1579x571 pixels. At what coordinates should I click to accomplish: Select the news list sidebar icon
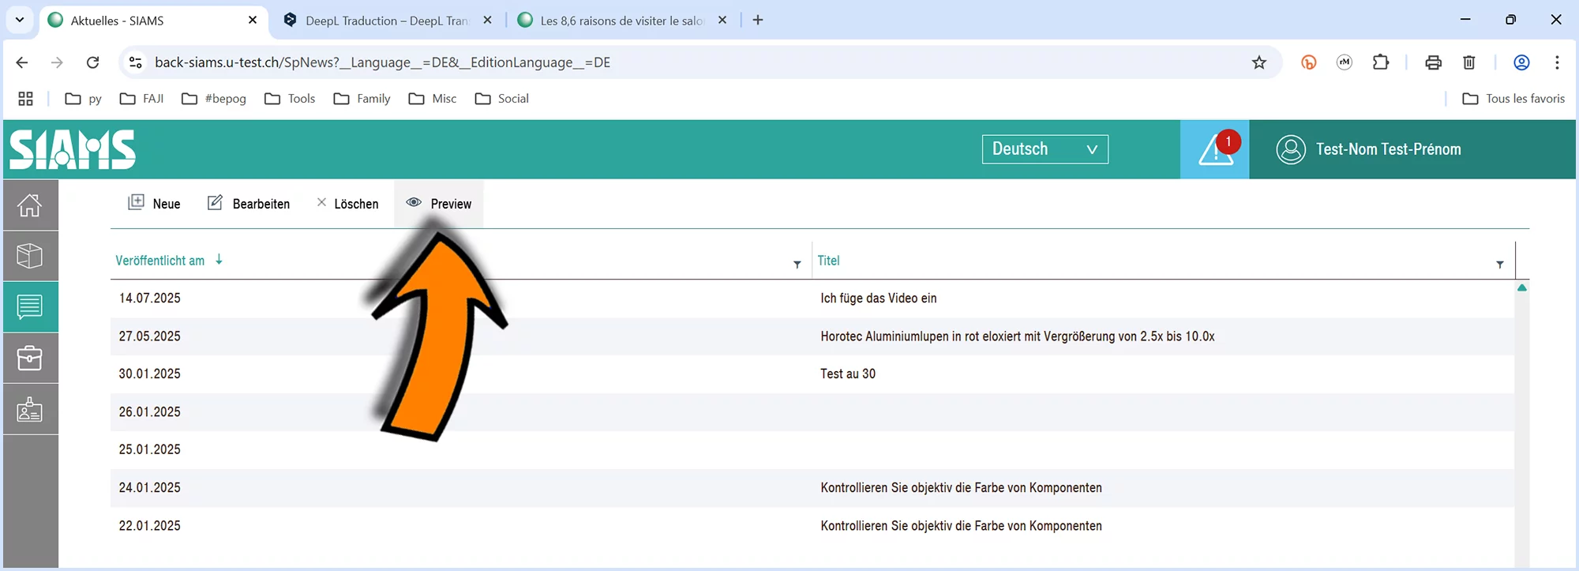[x=30, y=306]
